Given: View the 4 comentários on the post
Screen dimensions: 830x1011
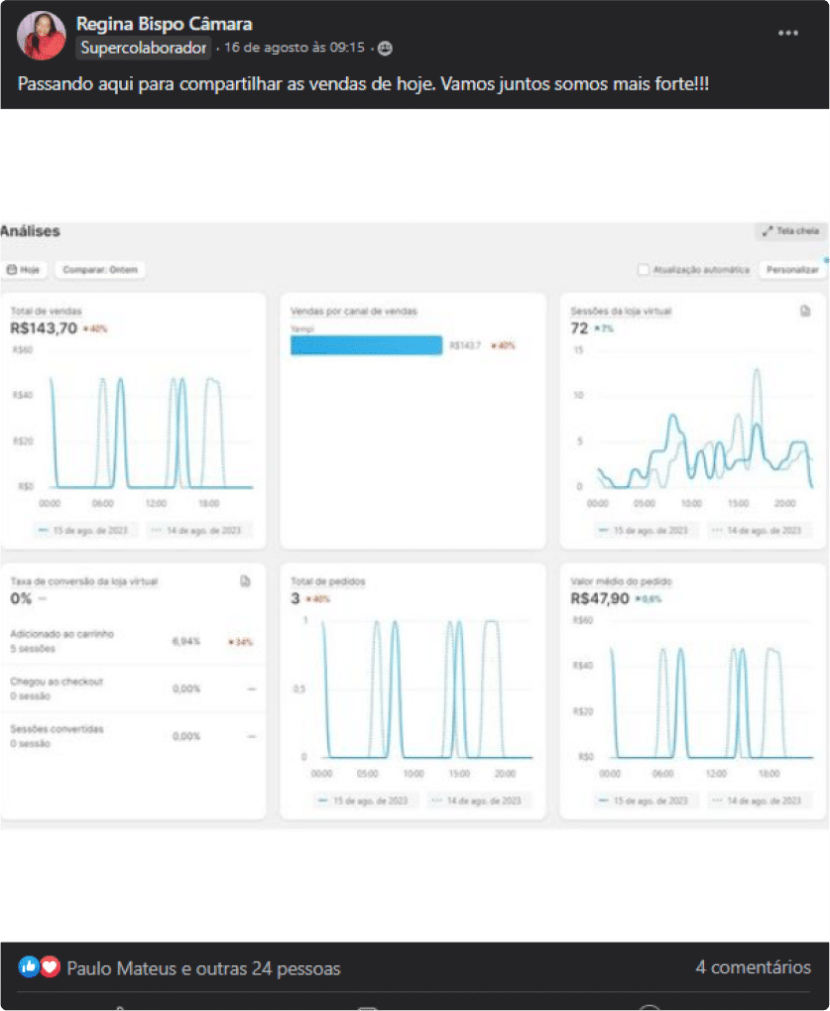Looking at the screenshot, I should tap(753, 967).
